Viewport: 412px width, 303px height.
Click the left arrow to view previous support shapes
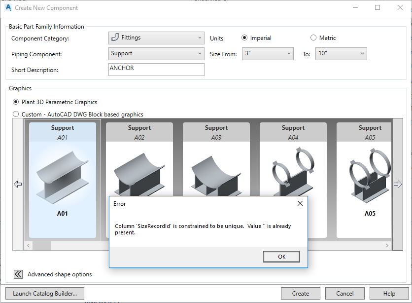18,184
